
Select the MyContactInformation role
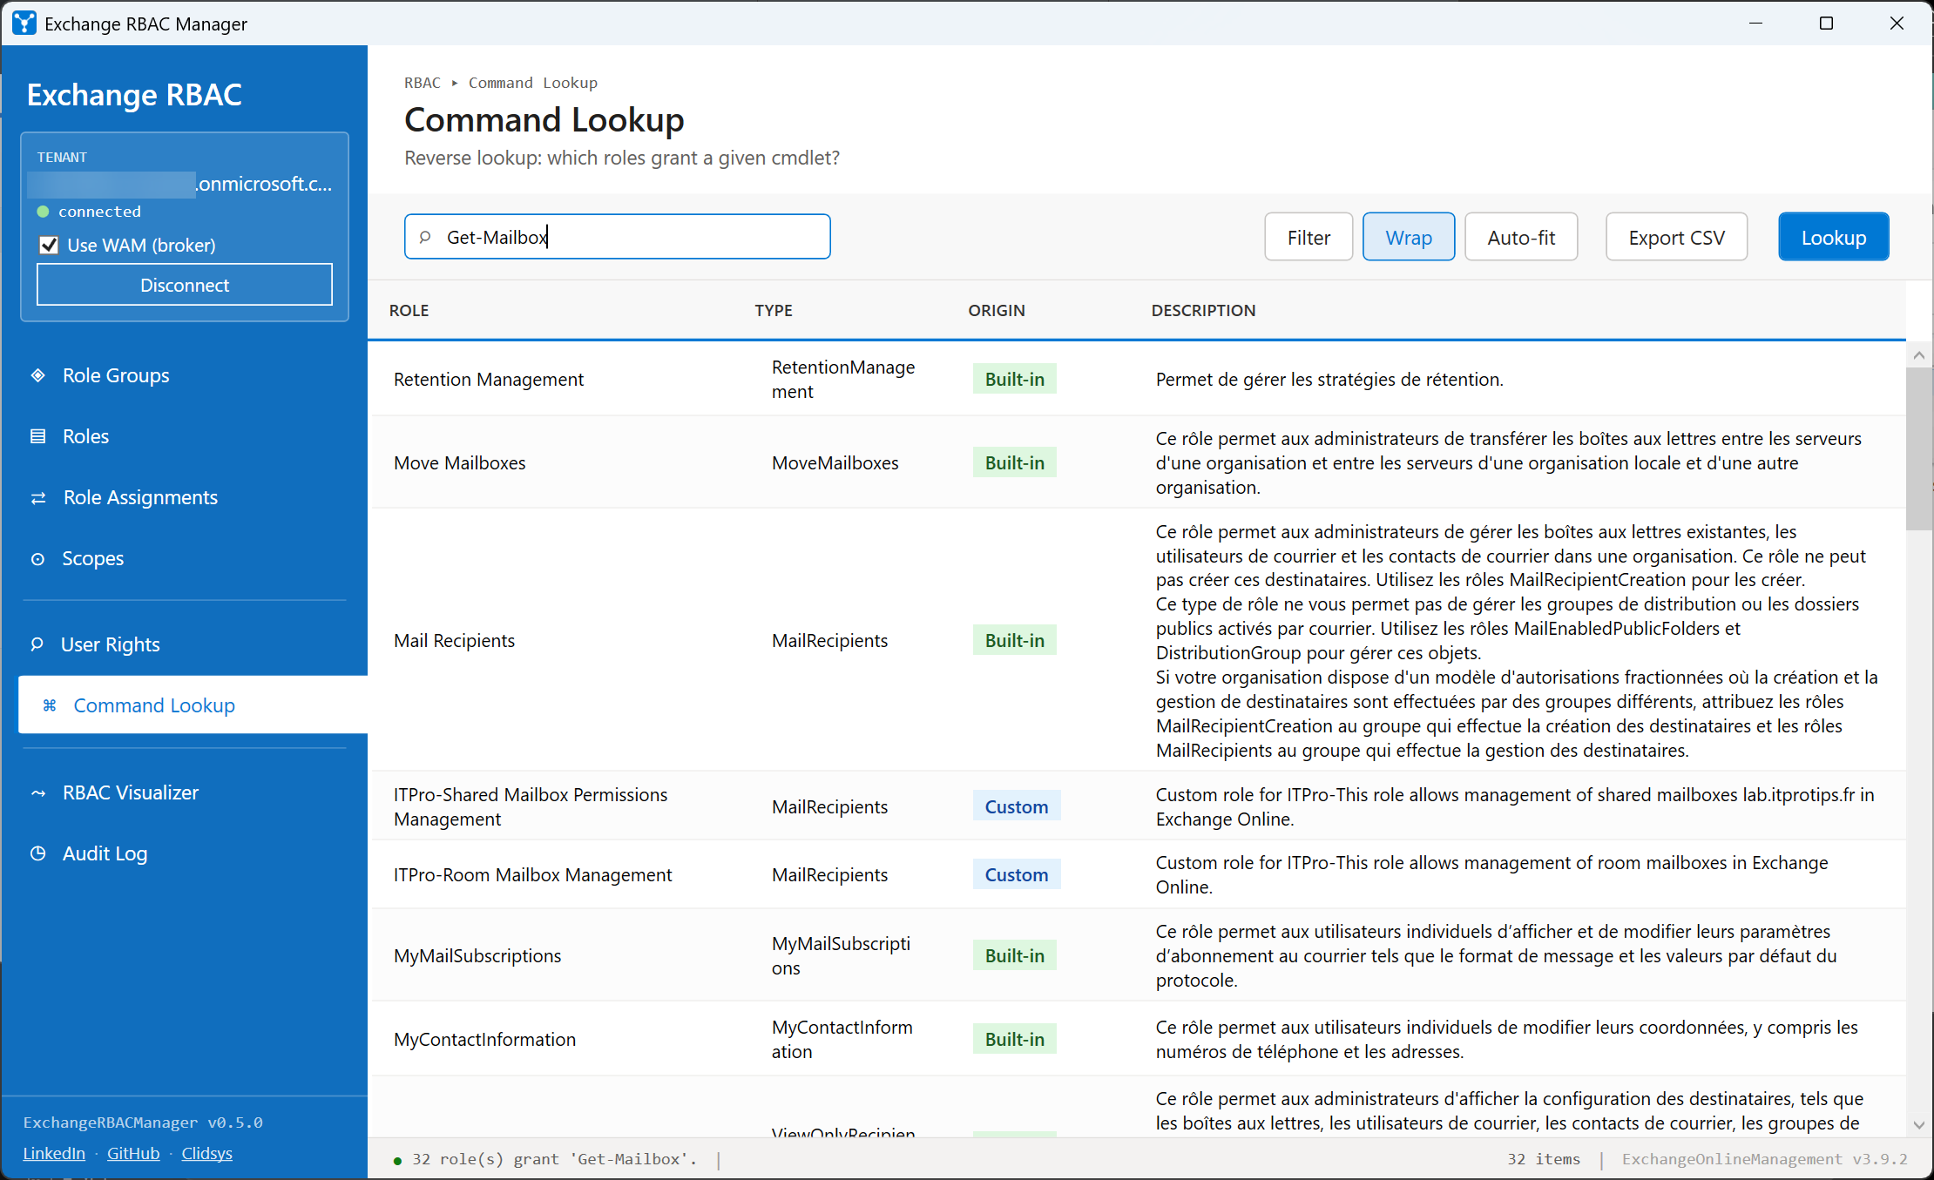1137,1039
